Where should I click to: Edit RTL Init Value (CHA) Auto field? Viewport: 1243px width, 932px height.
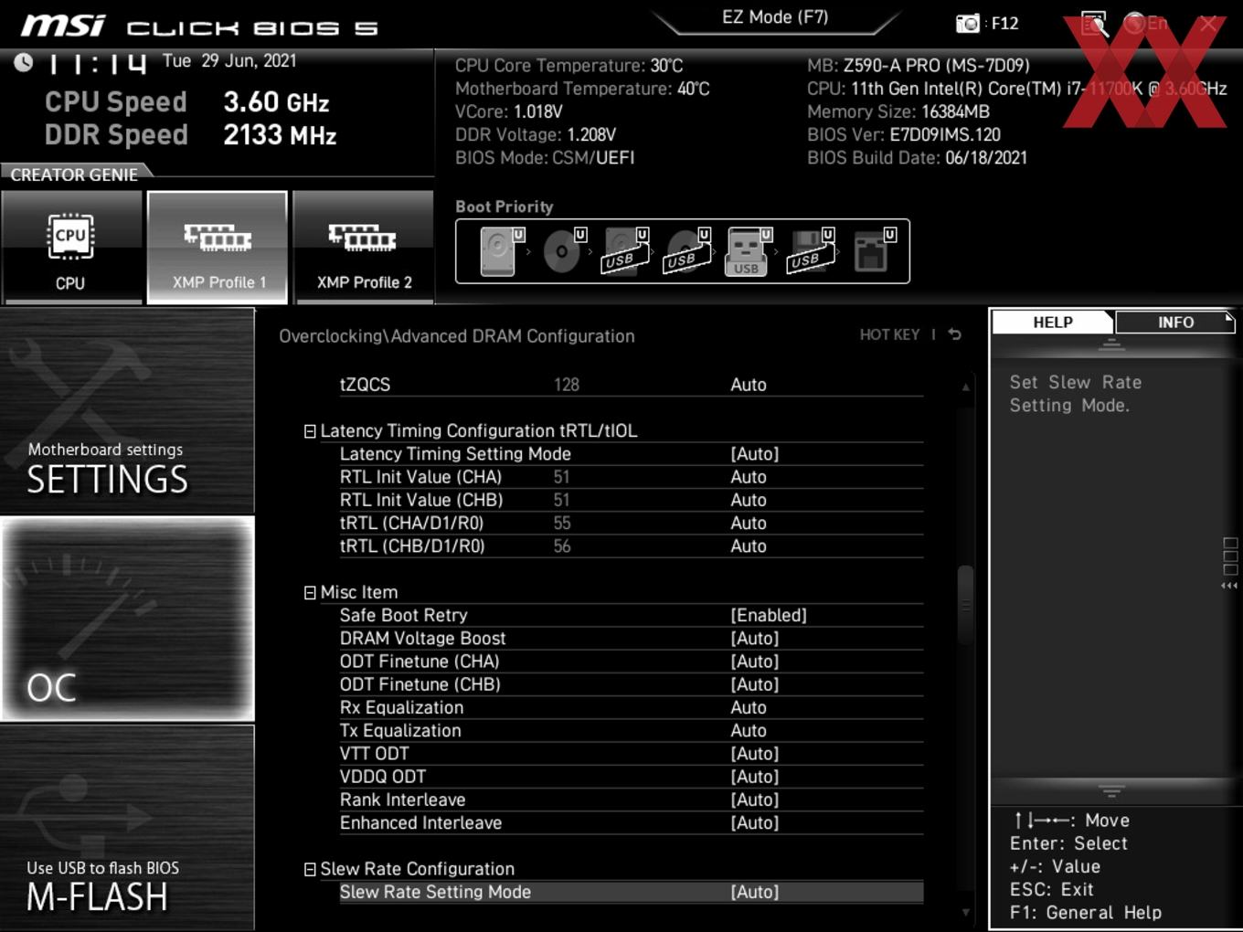[749, 478]
